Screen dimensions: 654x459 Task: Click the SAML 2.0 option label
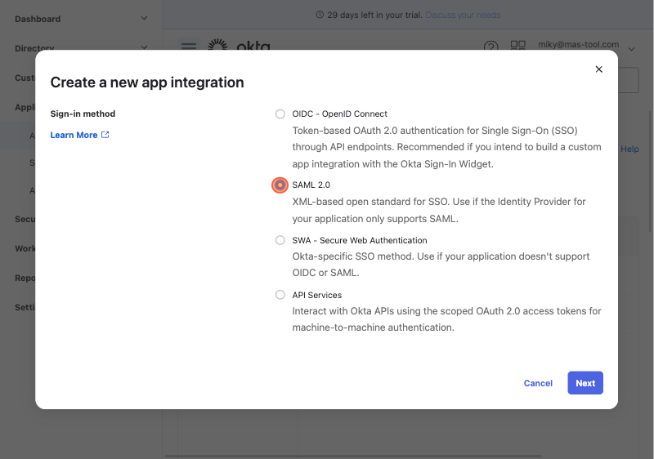click(x=311, y=185)
